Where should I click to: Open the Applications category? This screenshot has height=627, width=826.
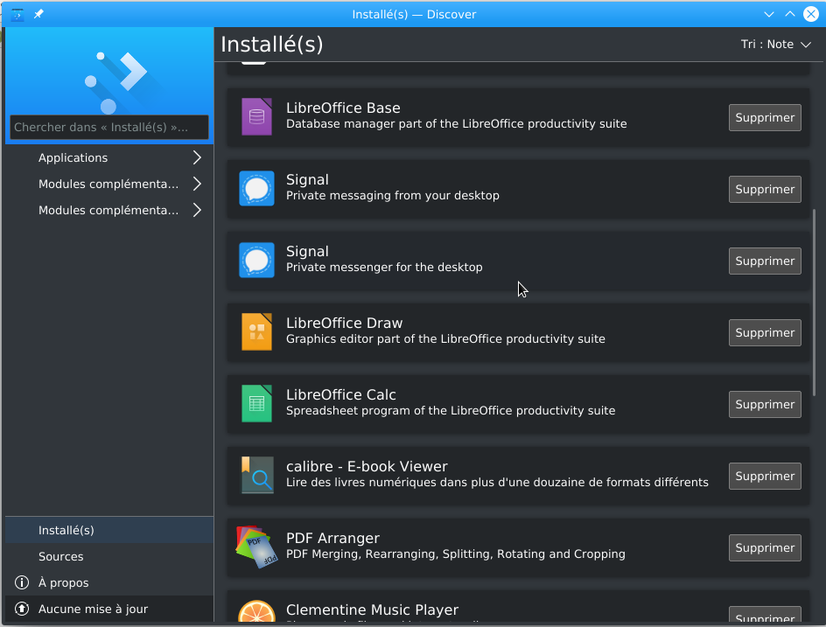(x=109, y=157)
